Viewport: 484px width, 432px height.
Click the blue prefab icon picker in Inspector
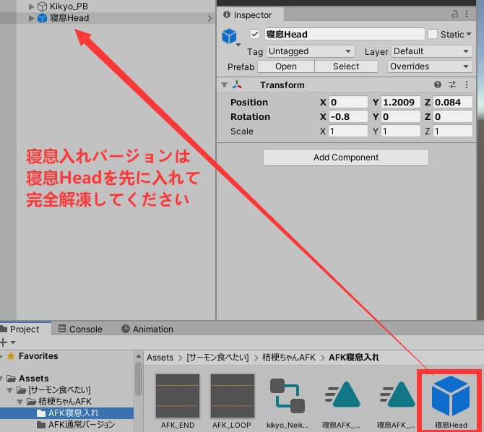[230, 37]
